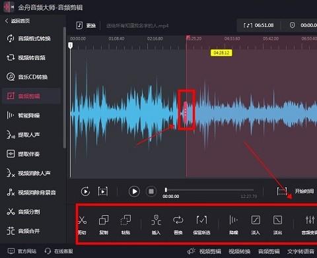Start playback with the play button
Image resolution: width=317 pixels, height=258 pixels.
point(134,191)
